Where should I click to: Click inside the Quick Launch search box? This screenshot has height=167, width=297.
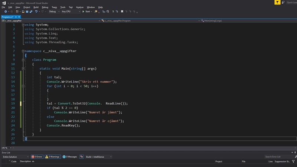coord(291,2)
